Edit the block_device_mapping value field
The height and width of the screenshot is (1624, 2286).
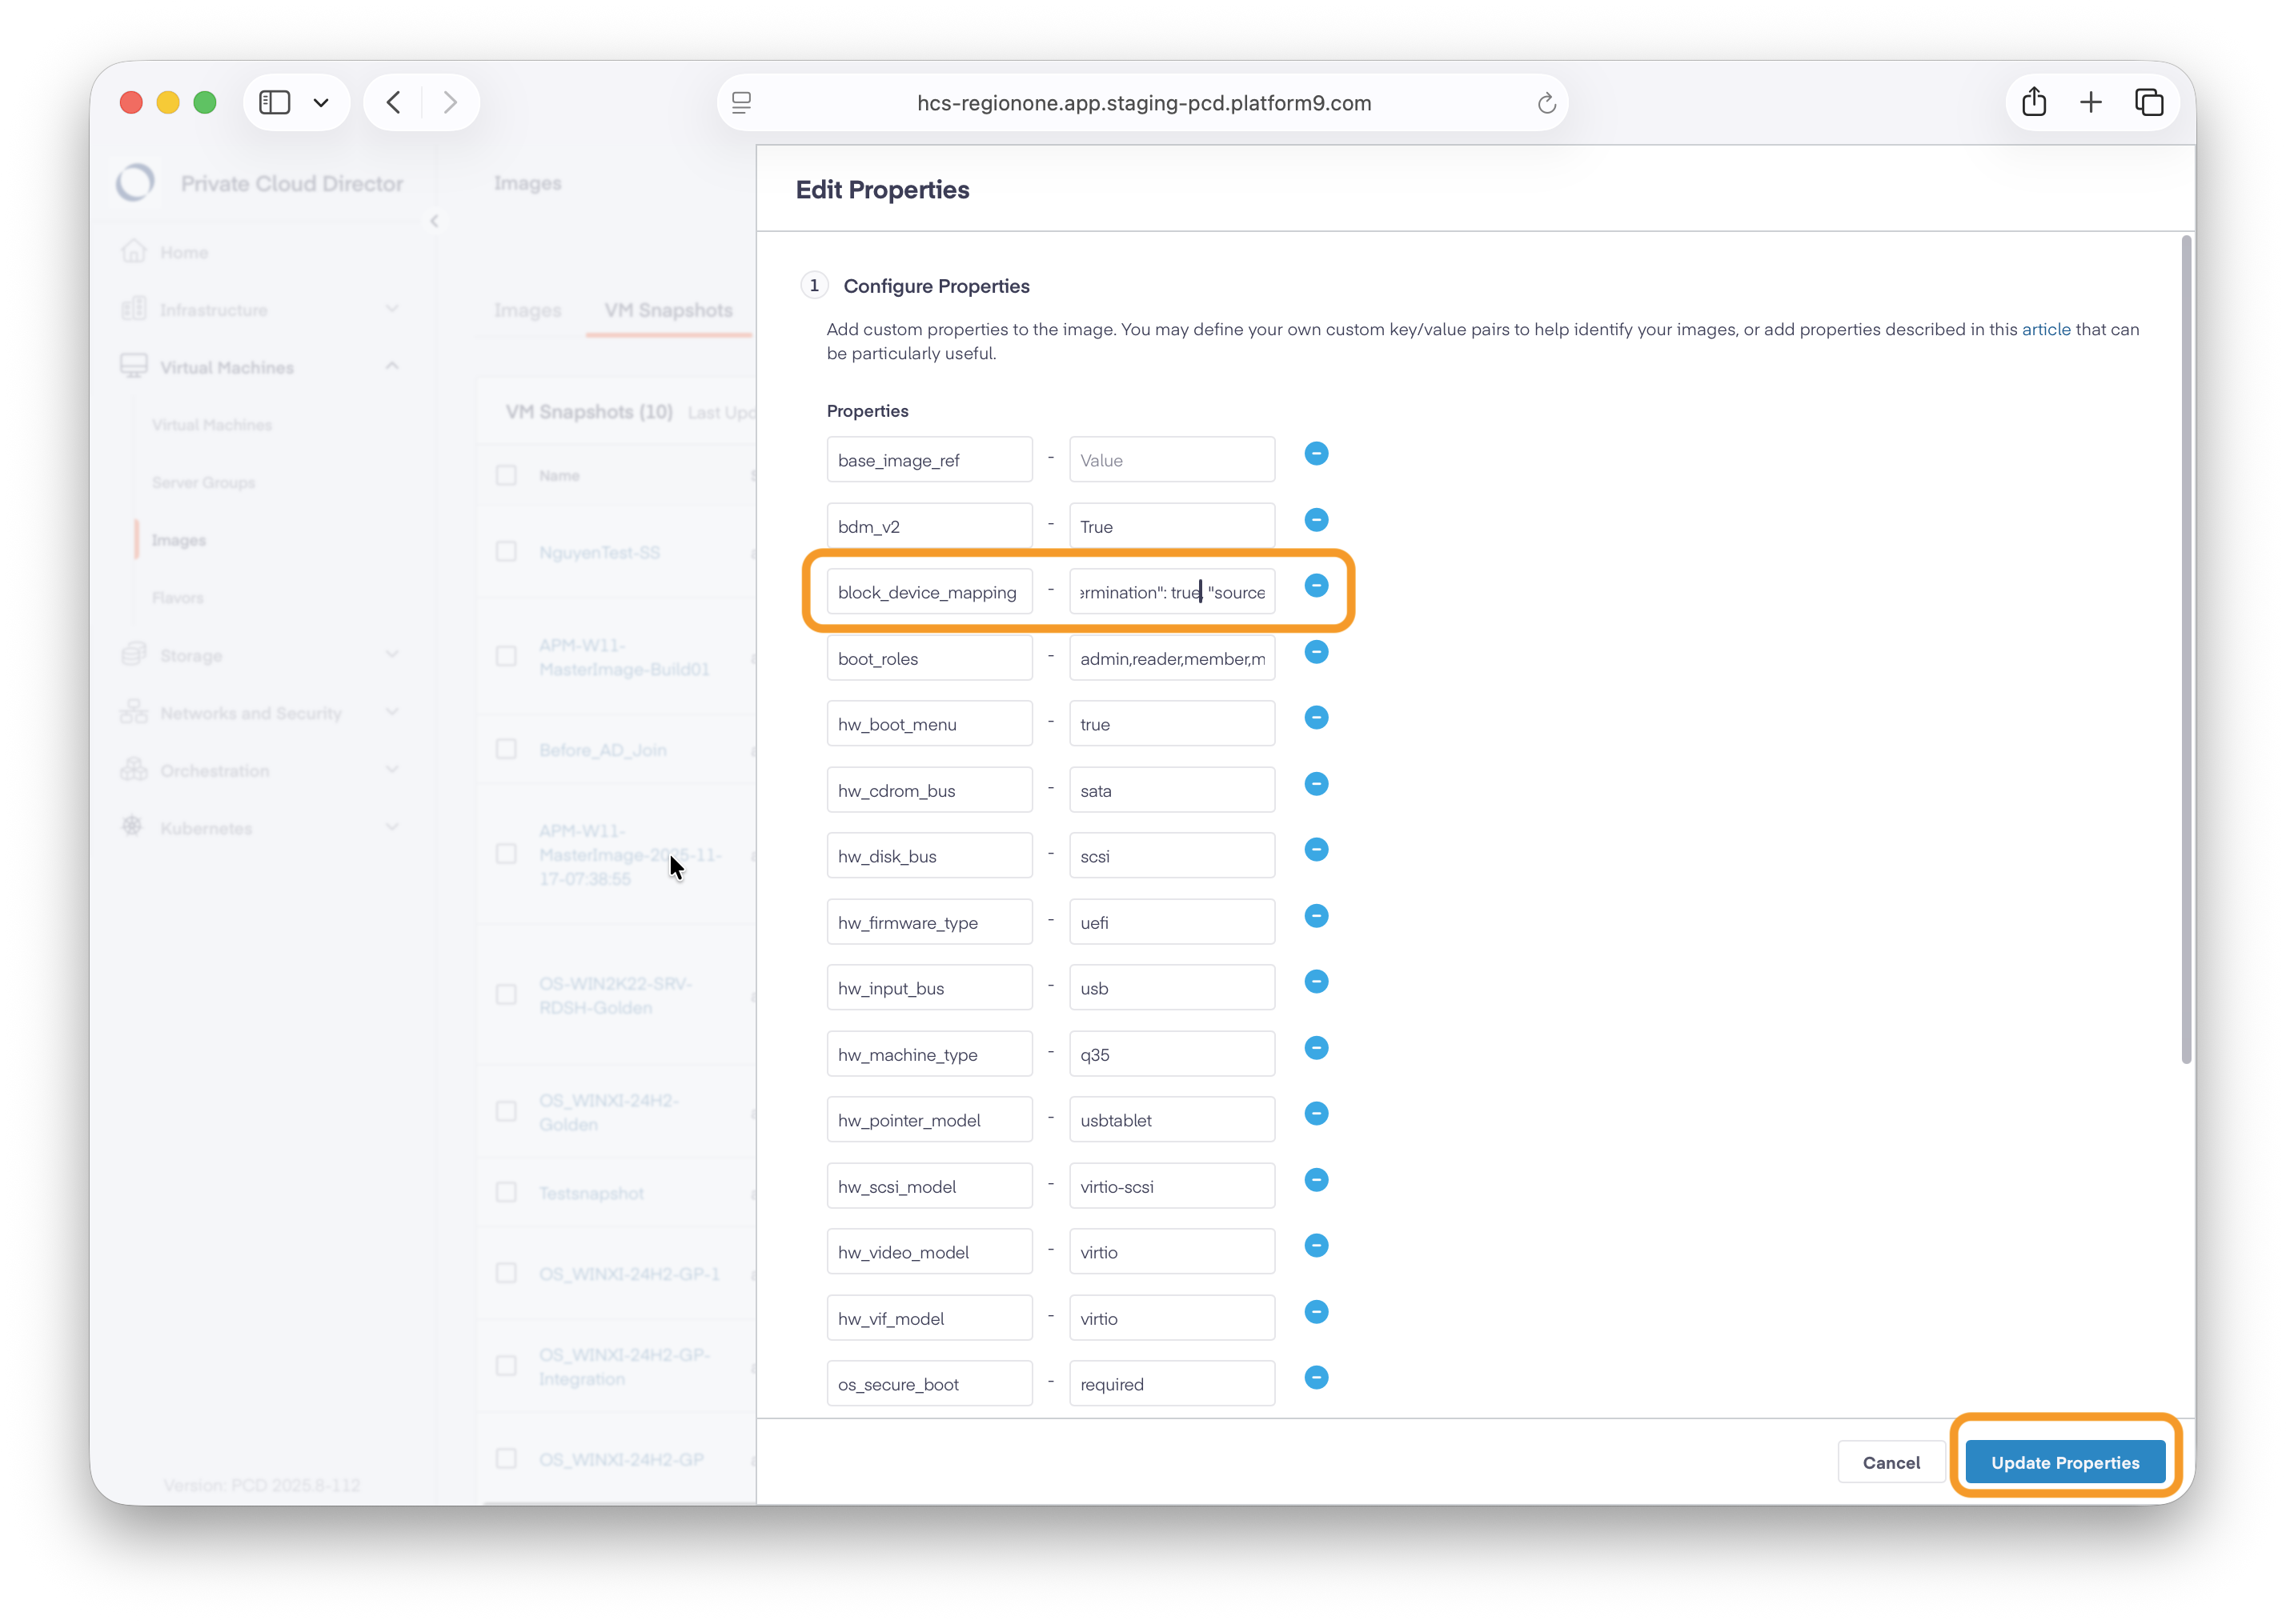tap(1172, 592)
